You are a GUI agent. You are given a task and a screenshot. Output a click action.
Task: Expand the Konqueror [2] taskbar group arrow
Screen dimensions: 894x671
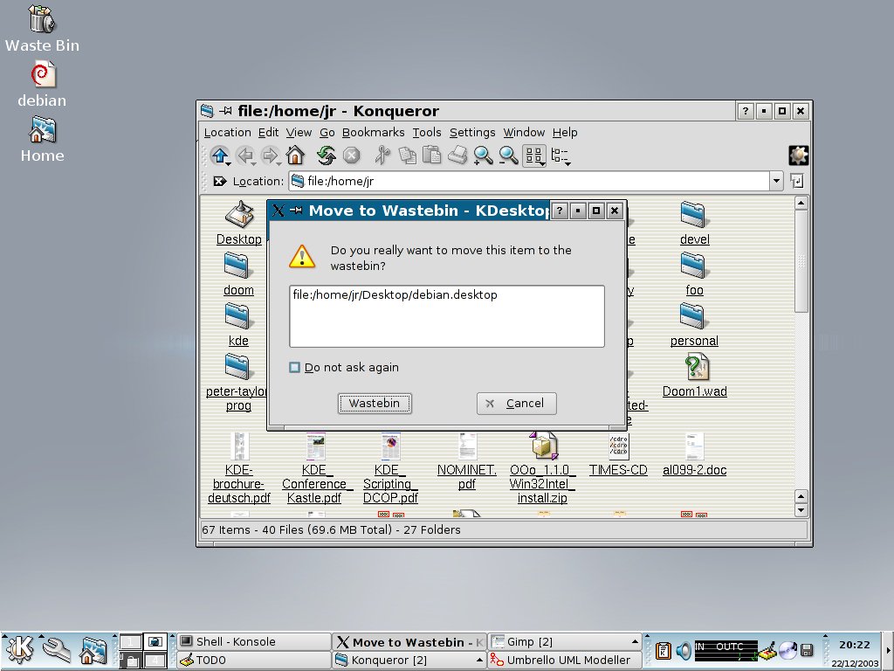tap(480, 661)
